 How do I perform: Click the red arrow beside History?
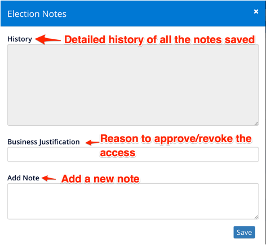tap(48, 39)
